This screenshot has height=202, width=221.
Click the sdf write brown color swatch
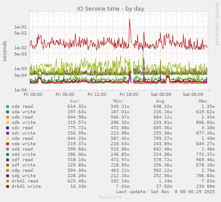click(8, 165)
